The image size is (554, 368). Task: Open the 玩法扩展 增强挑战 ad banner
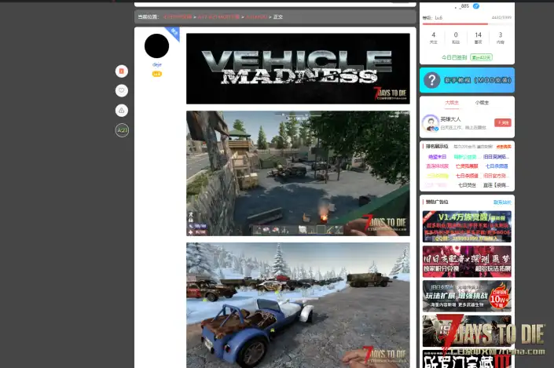click(467, 296)
